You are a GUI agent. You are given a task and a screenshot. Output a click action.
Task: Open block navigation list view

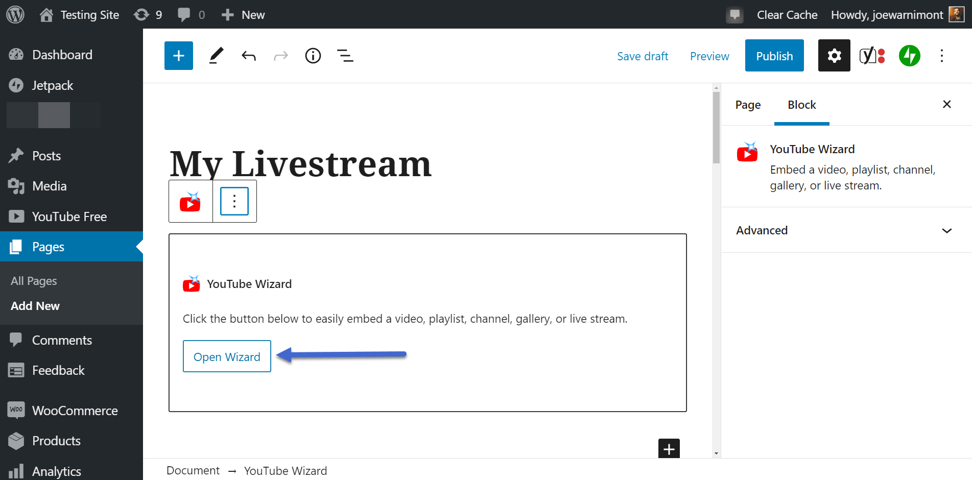345,56
